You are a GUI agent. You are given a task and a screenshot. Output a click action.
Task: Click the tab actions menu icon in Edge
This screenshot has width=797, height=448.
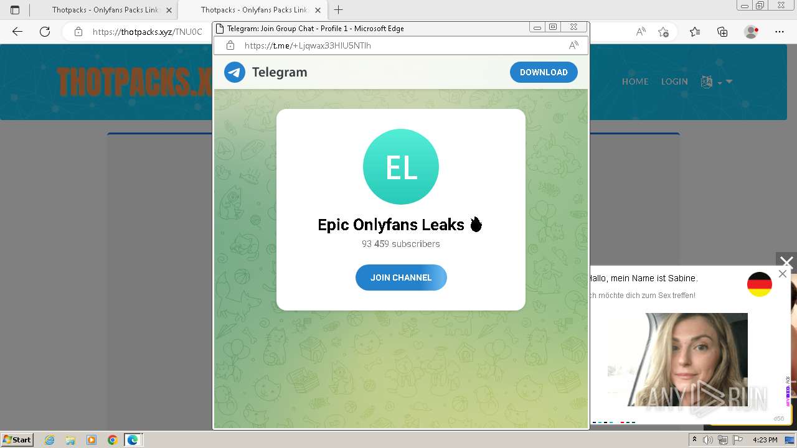15,10
